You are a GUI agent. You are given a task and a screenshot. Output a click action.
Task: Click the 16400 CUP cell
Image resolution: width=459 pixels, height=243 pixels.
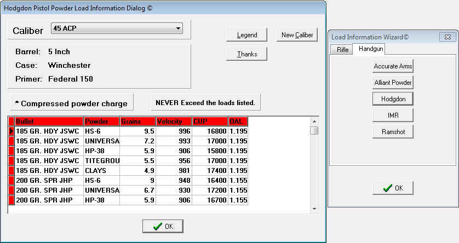(x=210, y=181)
